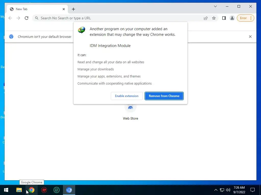261x195 pixels.
Task: Reload the current page
Action: click(27, 18)
